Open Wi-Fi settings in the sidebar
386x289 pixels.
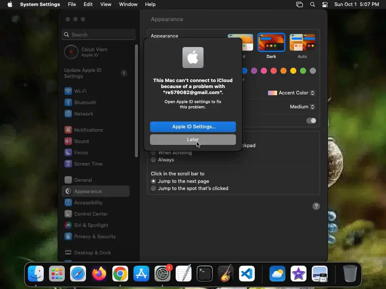tap(96, 91)
